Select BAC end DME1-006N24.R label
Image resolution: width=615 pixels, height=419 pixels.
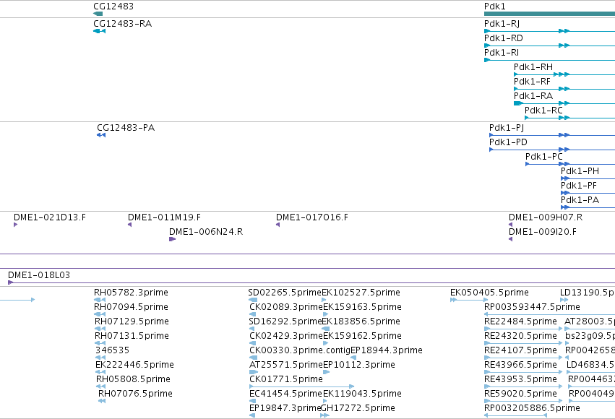coord(206,232)
